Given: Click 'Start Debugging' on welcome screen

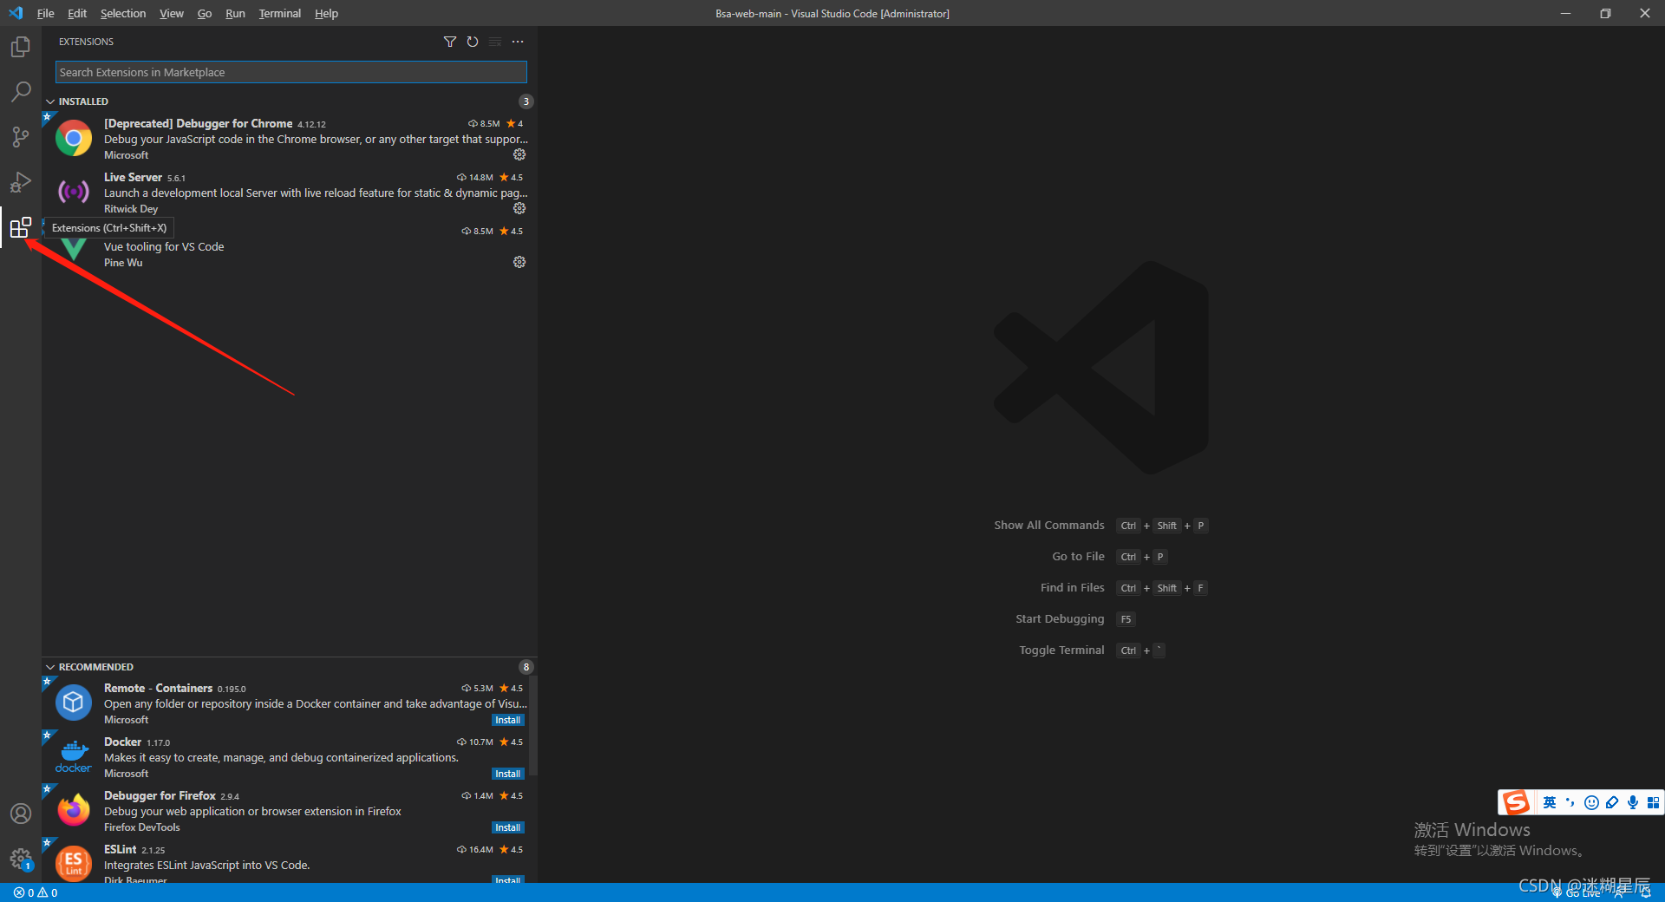Looking at the screenshot, I should click(x=1060, y=619).
